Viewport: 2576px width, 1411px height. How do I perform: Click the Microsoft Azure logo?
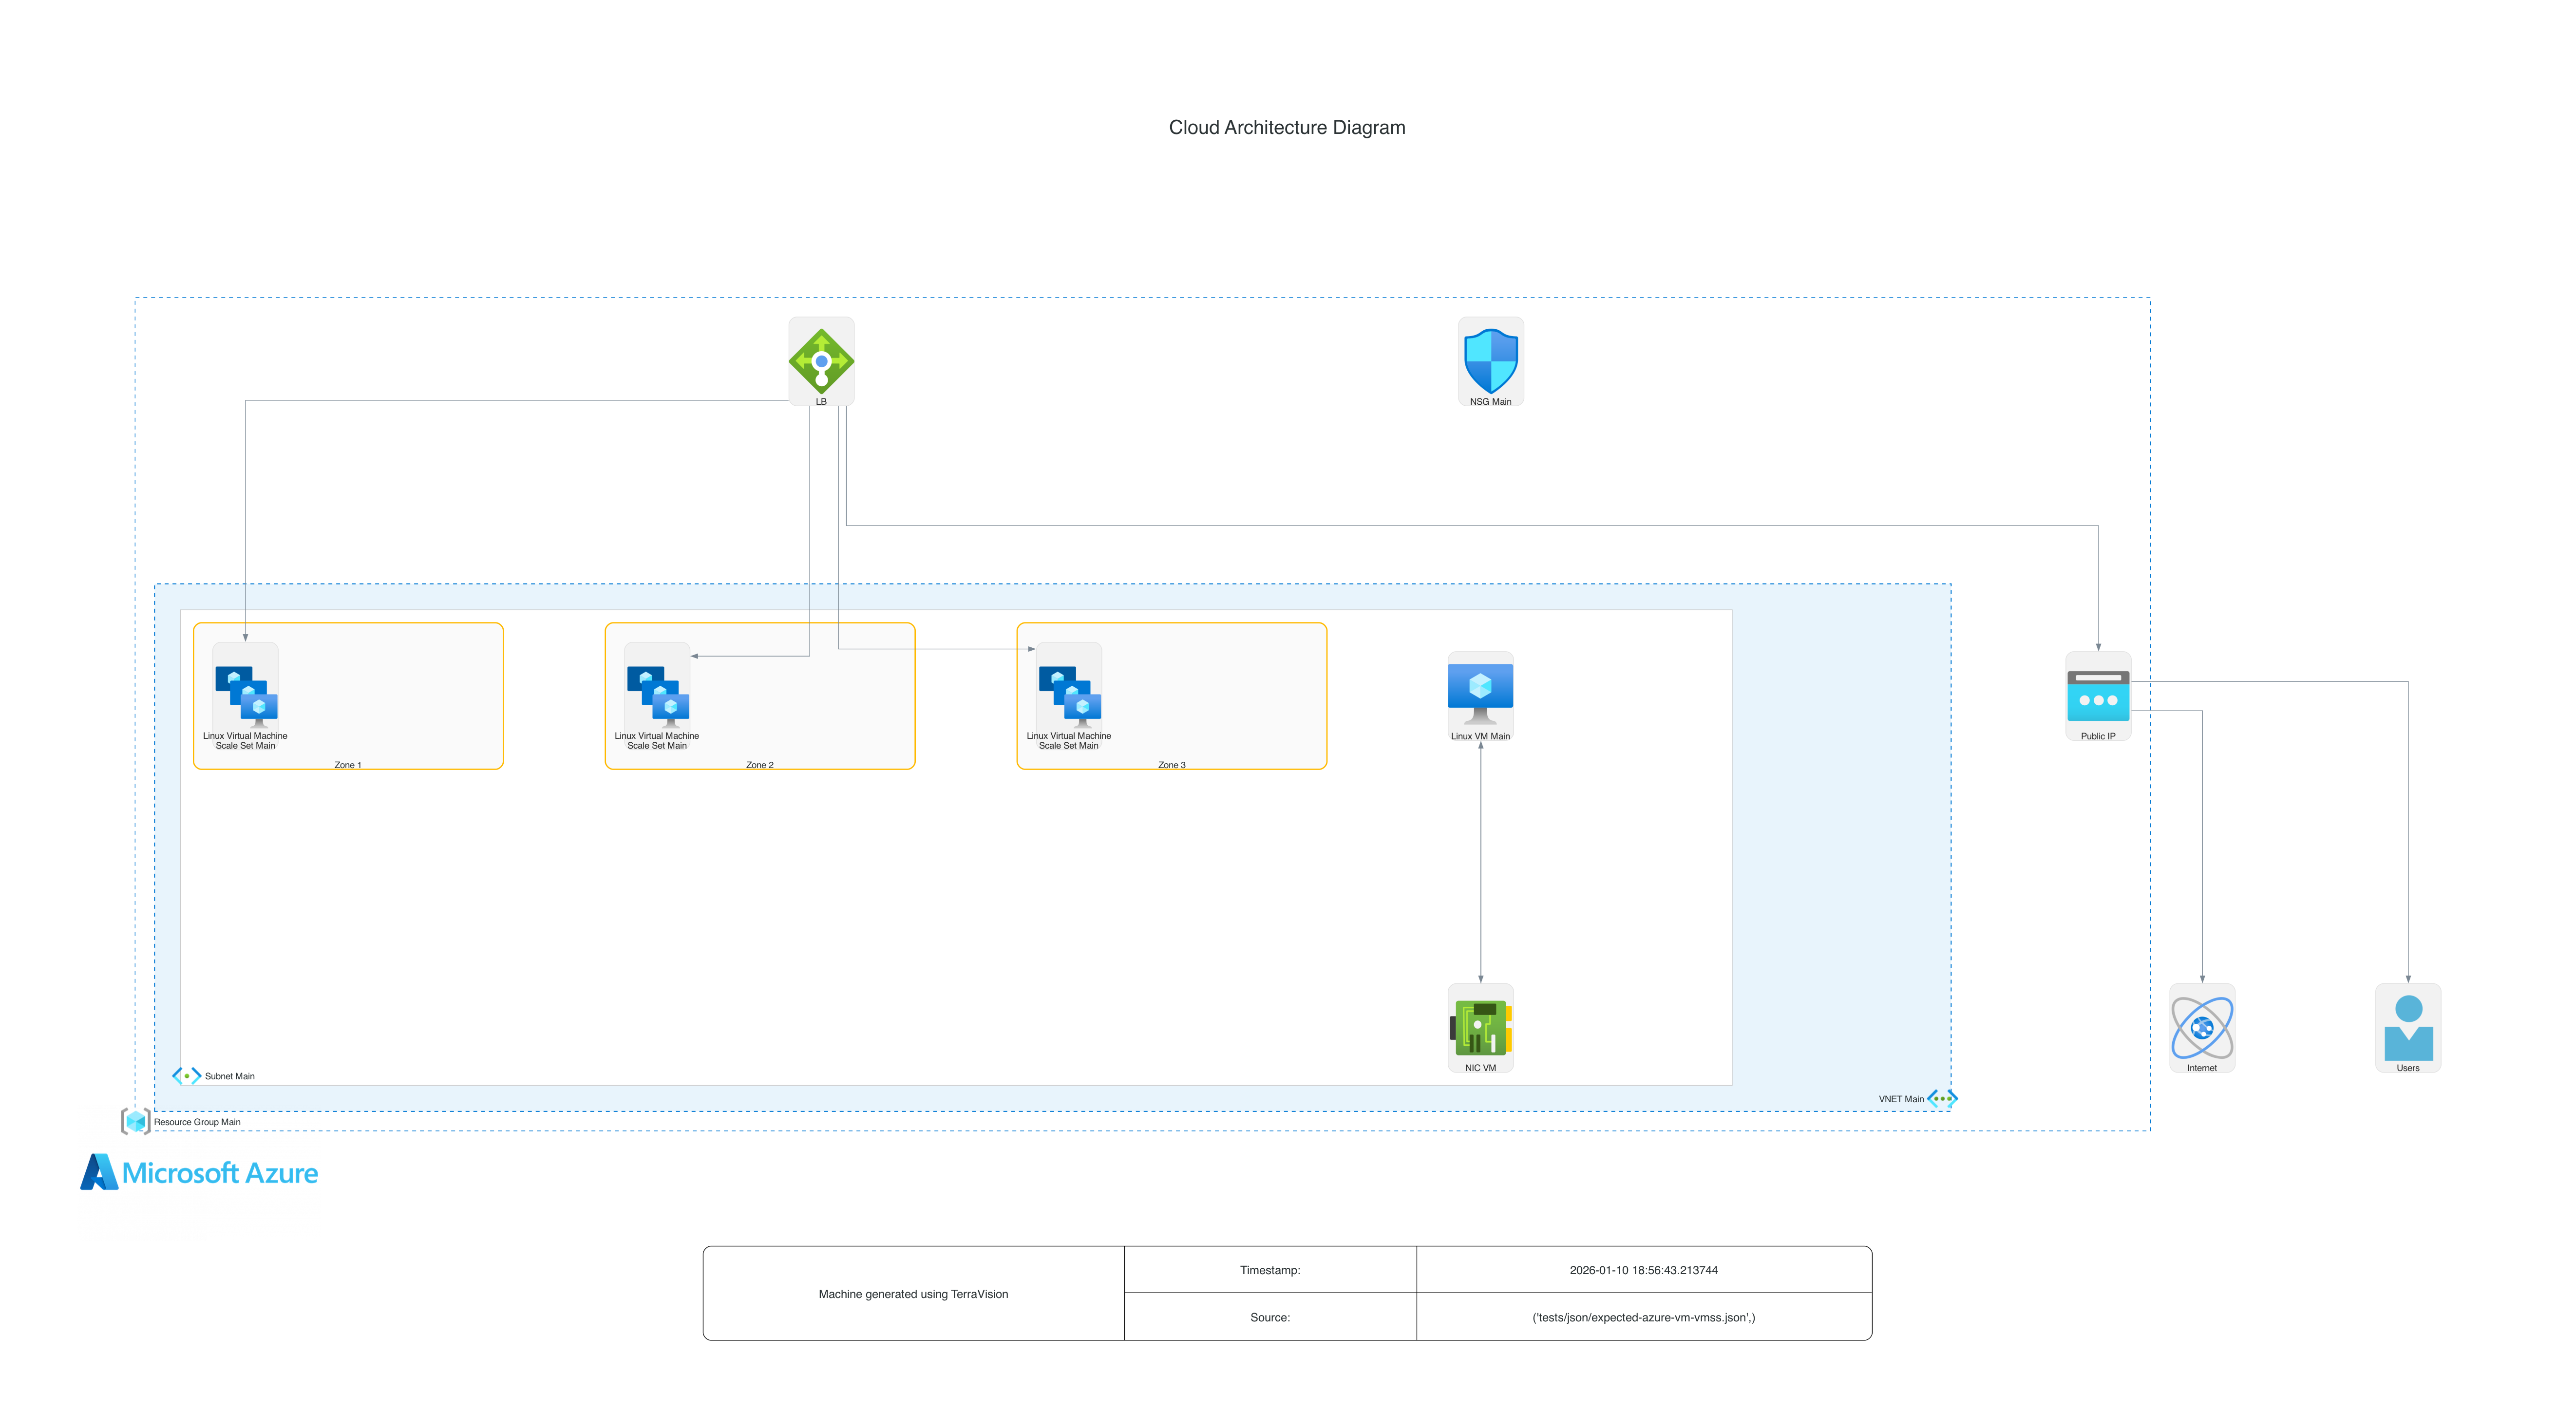pyautogui.click(x=199, y=1172)
